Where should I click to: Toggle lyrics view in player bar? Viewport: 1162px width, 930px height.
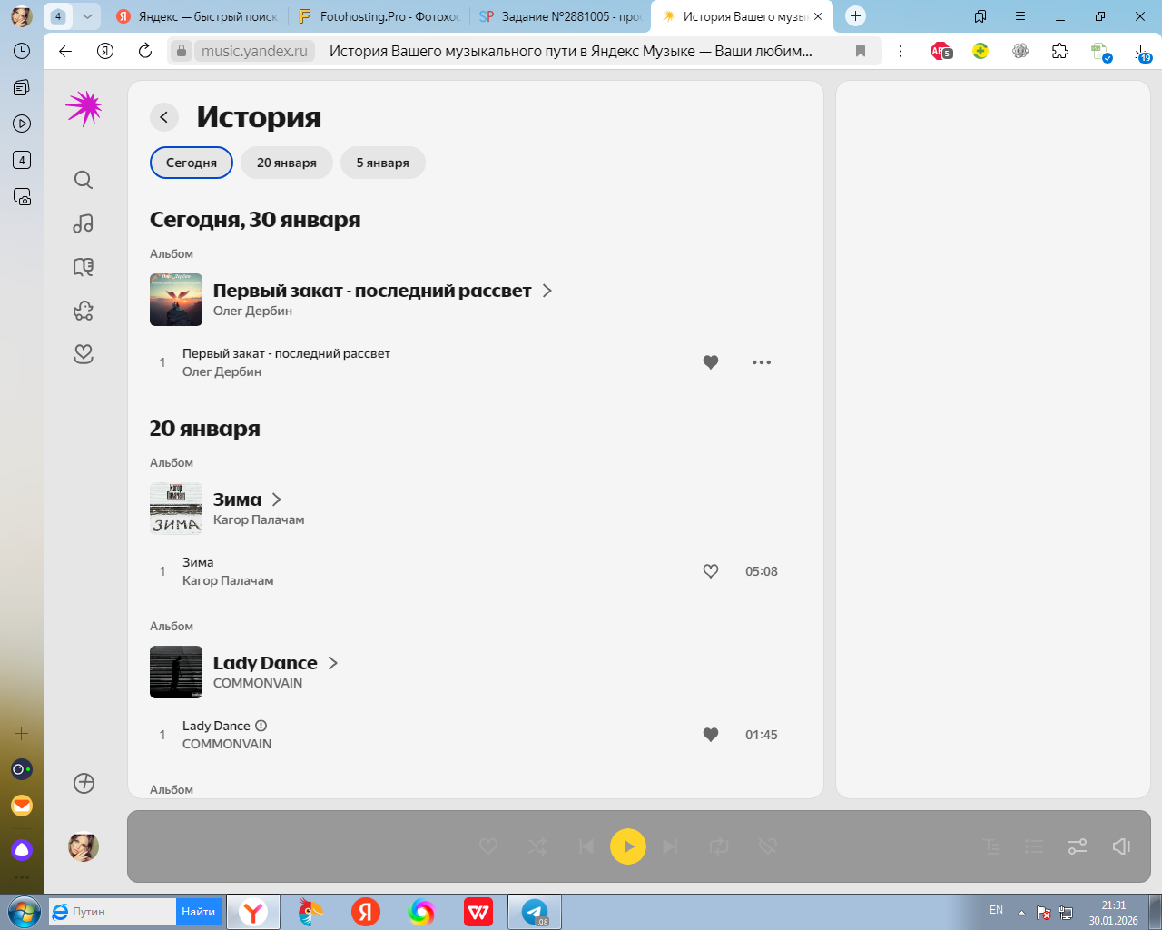tap(991, 846)
